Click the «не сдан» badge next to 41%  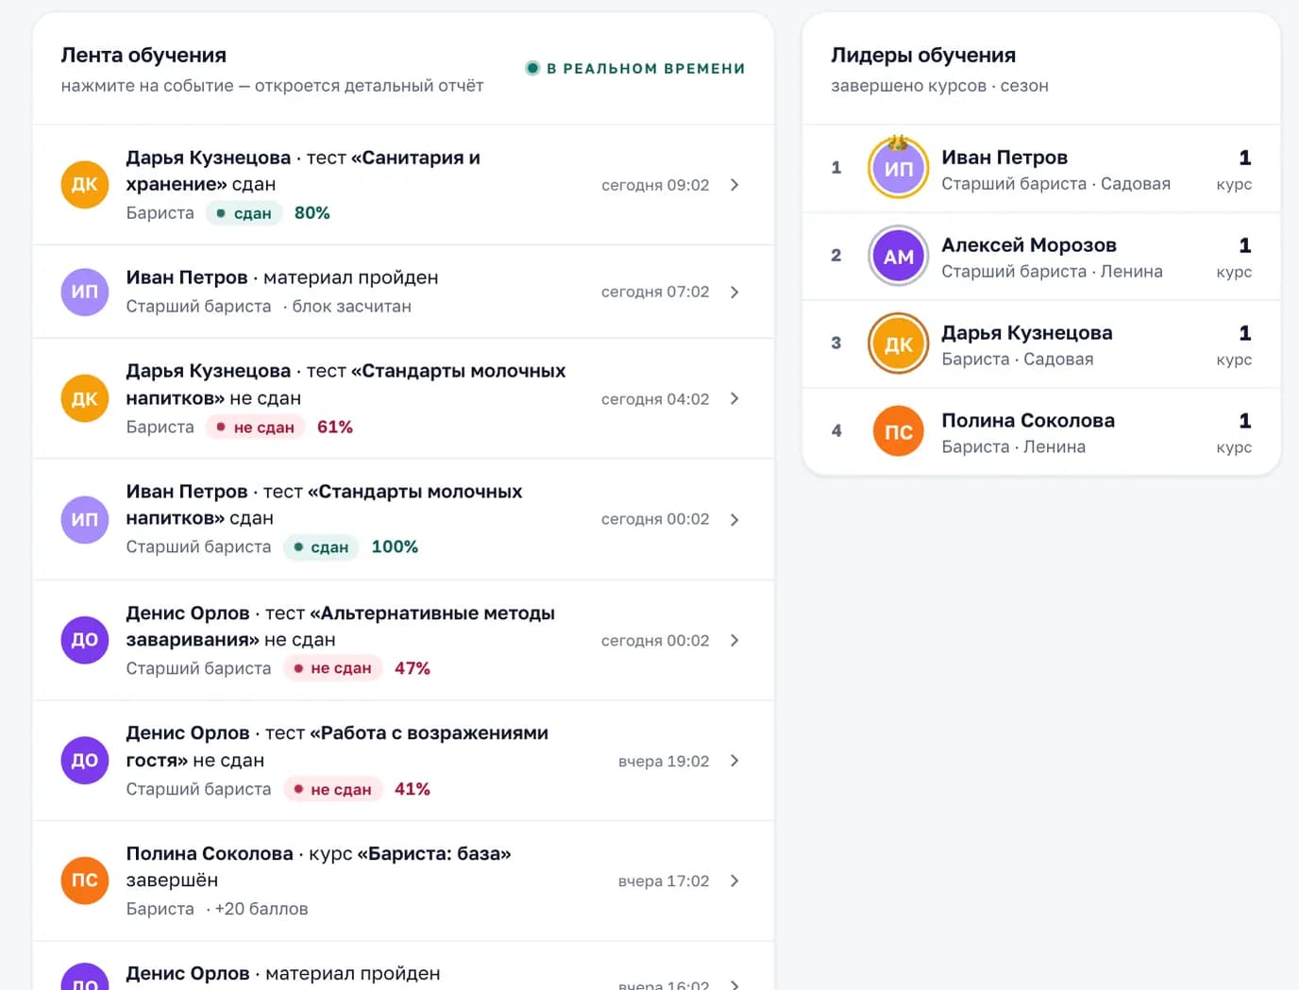point(332,789)
